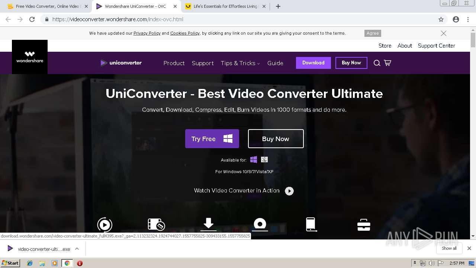Go to the Store link
The height and width of the screenshot is (268, 476).
click(385, 46)
